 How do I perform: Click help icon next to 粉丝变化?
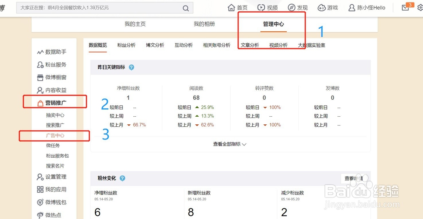click(x=122, y=178)
